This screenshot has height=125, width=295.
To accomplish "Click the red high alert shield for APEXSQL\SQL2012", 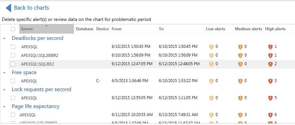I will click(270, 64).
